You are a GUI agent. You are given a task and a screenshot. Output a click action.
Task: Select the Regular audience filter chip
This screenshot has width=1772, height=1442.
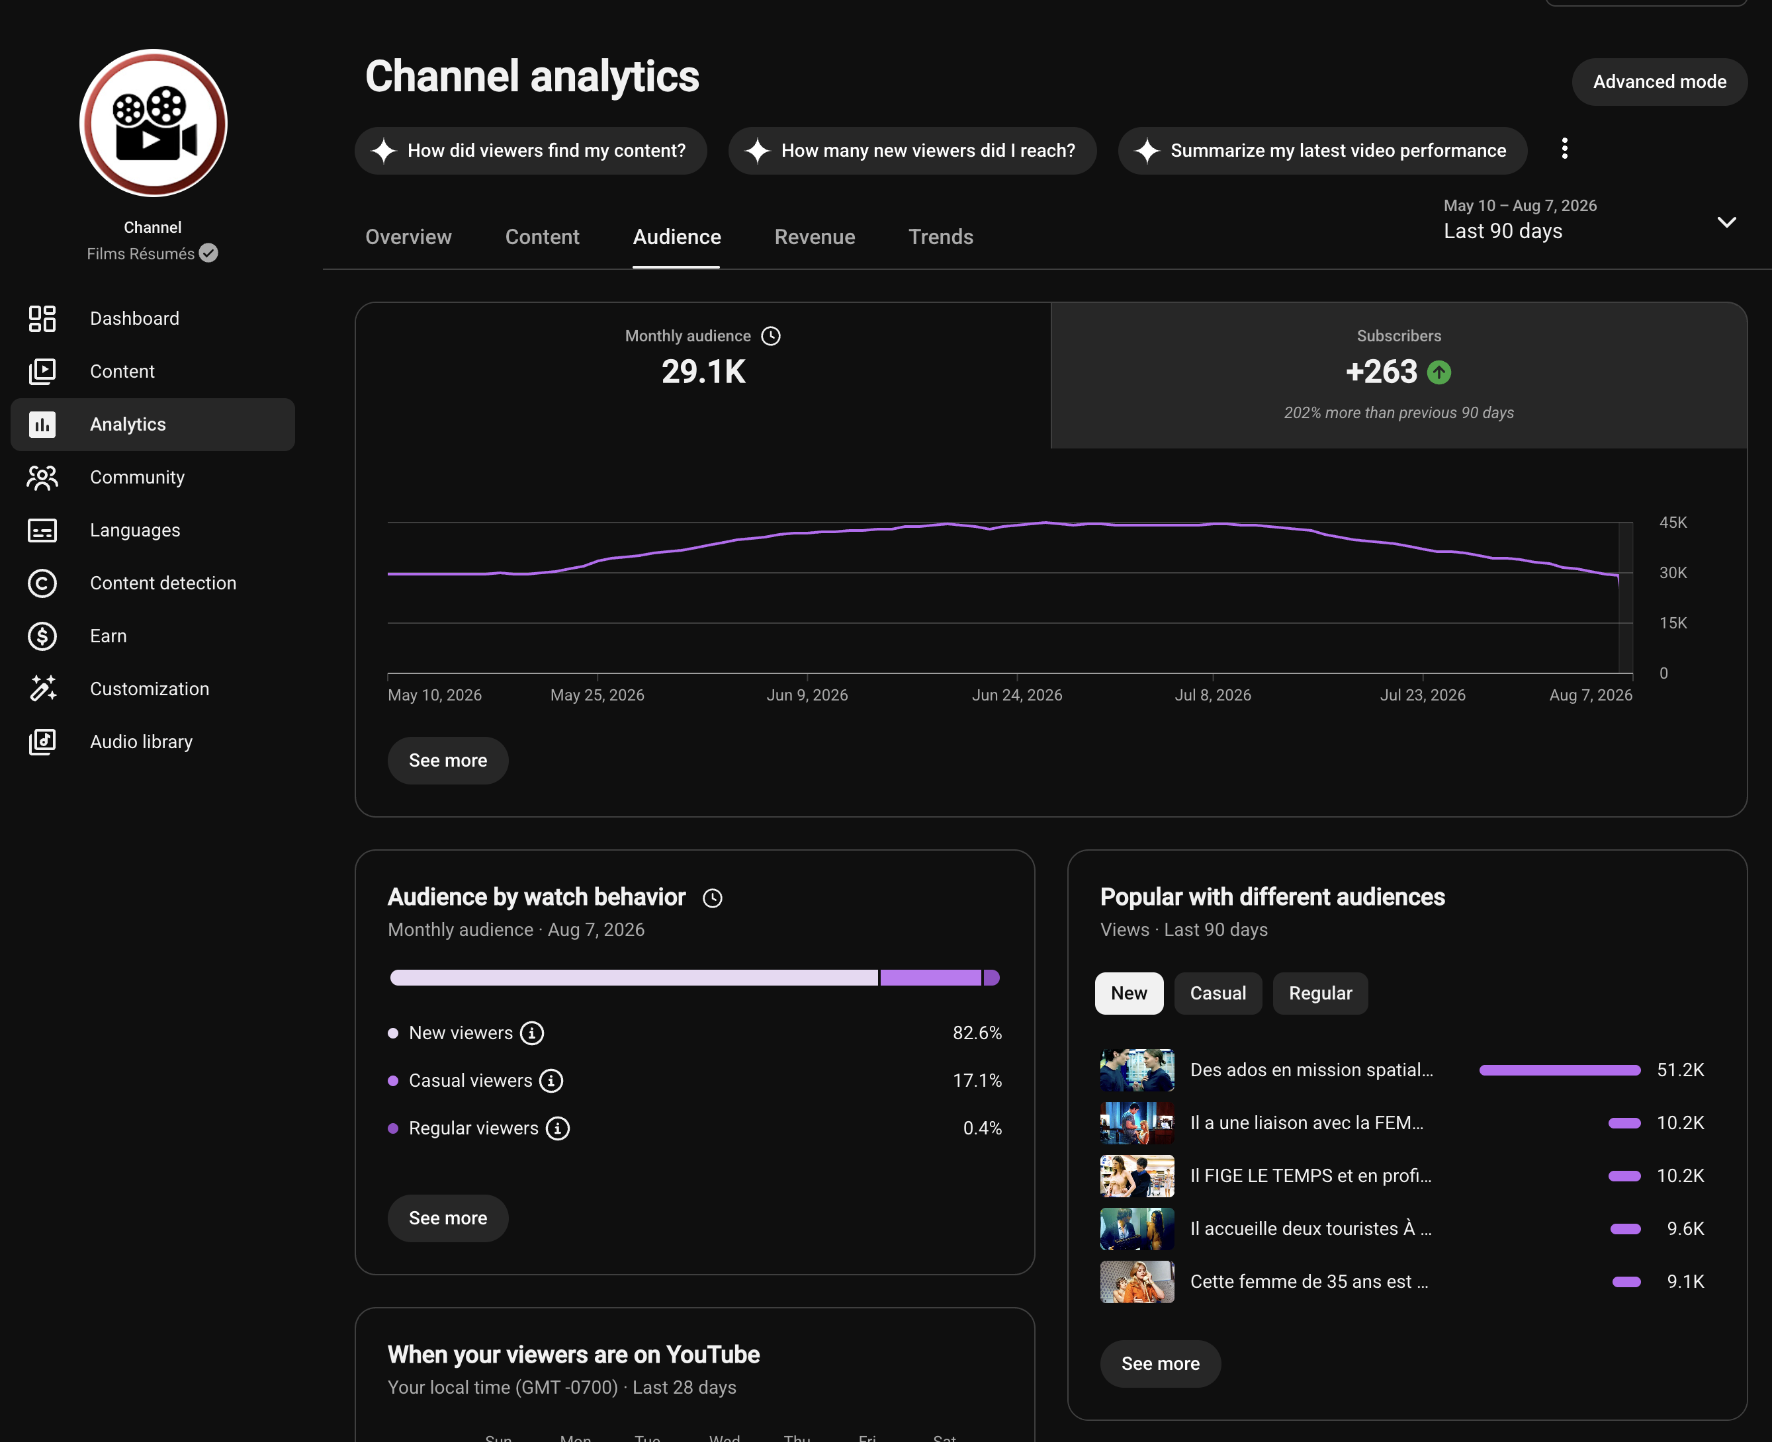(1319, 994)
